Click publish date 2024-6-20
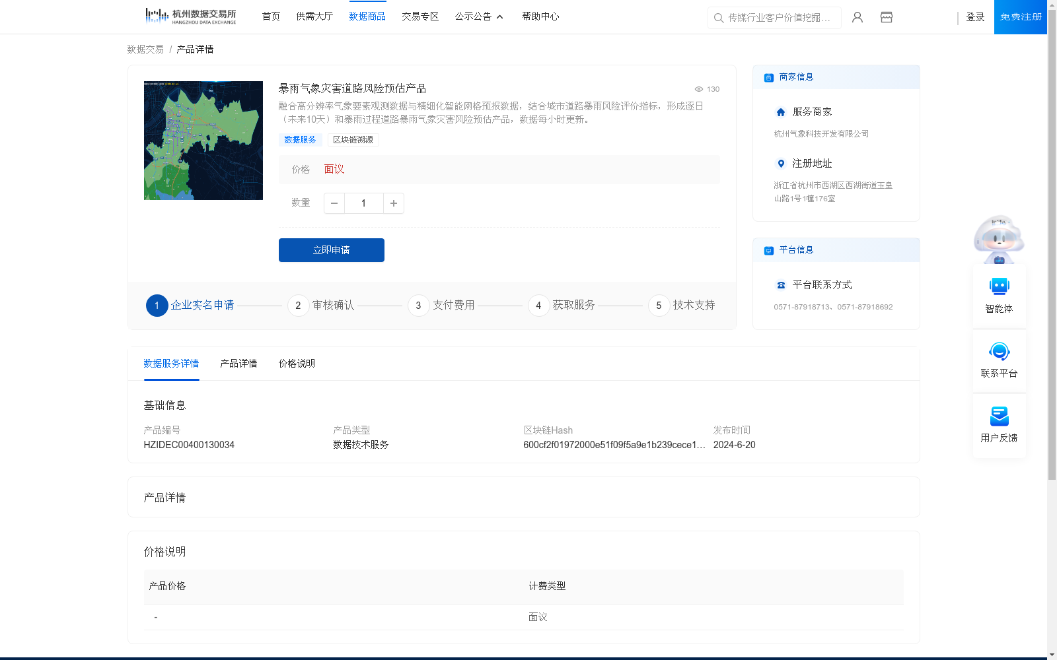The image size is (1057, 660). tap(734, 445)
